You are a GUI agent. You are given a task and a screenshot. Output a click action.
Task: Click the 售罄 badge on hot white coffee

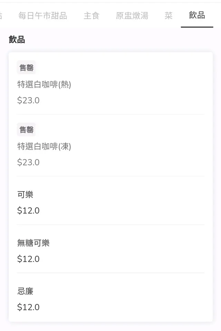26,68
